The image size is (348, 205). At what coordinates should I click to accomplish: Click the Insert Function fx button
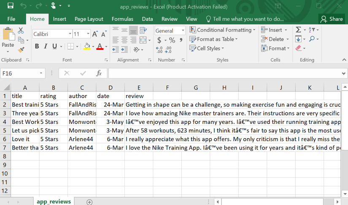99,73
